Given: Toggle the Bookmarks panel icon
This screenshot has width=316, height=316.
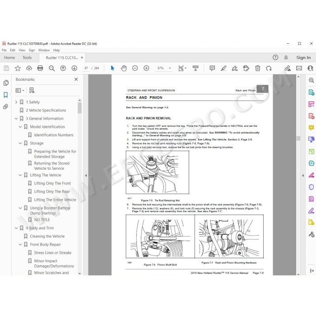Looking at the screenshot, I should click(5, 95).
